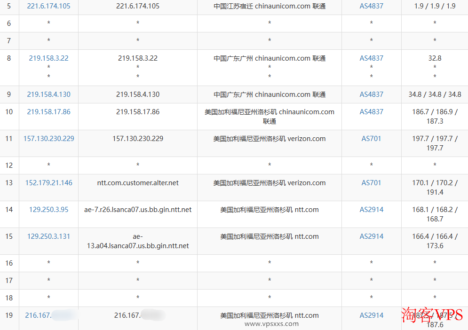Open AS4837 link in hop 10 row

[x=371, y=112]
